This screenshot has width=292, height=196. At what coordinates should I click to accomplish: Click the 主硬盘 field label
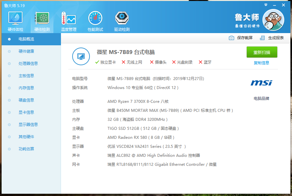(x=78, y=128)
